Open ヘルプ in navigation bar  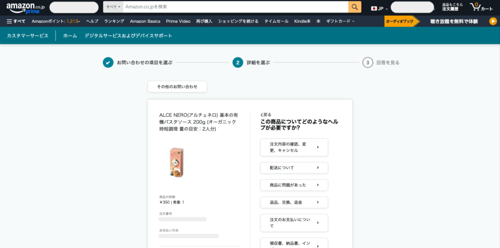[92, 21]
